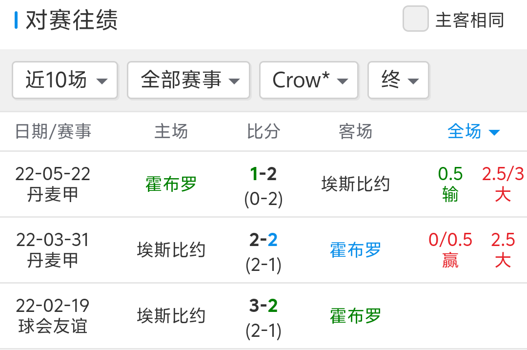Select the 日期/赛事 column header
Screen dimensions: 527x350
pos(53,131)
